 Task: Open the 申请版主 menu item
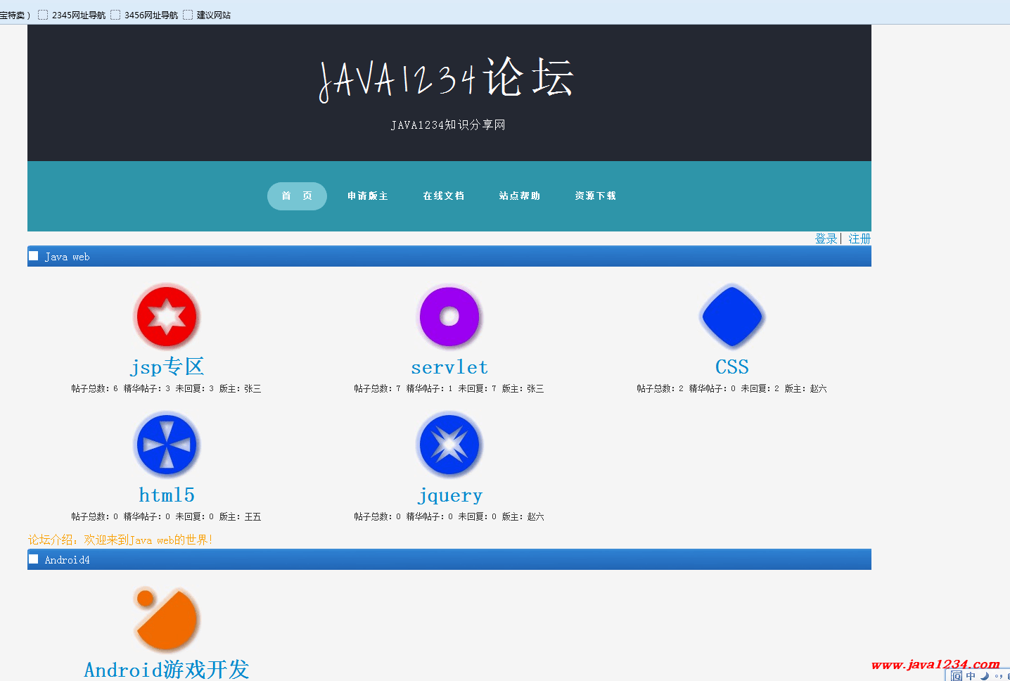point(368,196)
